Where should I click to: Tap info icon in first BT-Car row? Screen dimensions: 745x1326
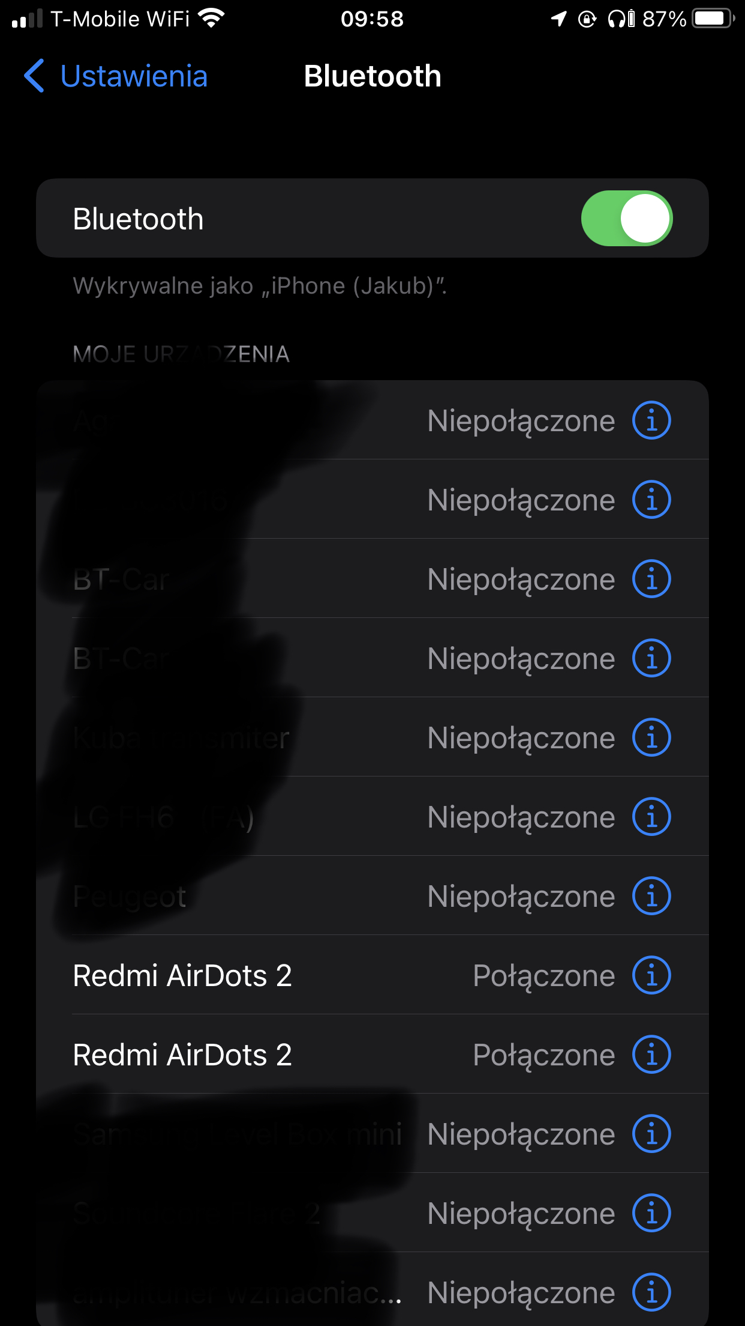pos(651,579)
